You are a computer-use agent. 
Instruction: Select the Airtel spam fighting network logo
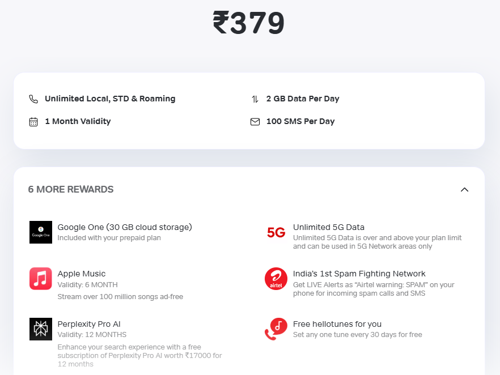(x=276, y=279)
